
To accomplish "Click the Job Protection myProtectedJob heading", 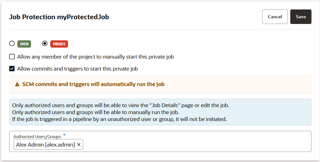I will (59, 17).
